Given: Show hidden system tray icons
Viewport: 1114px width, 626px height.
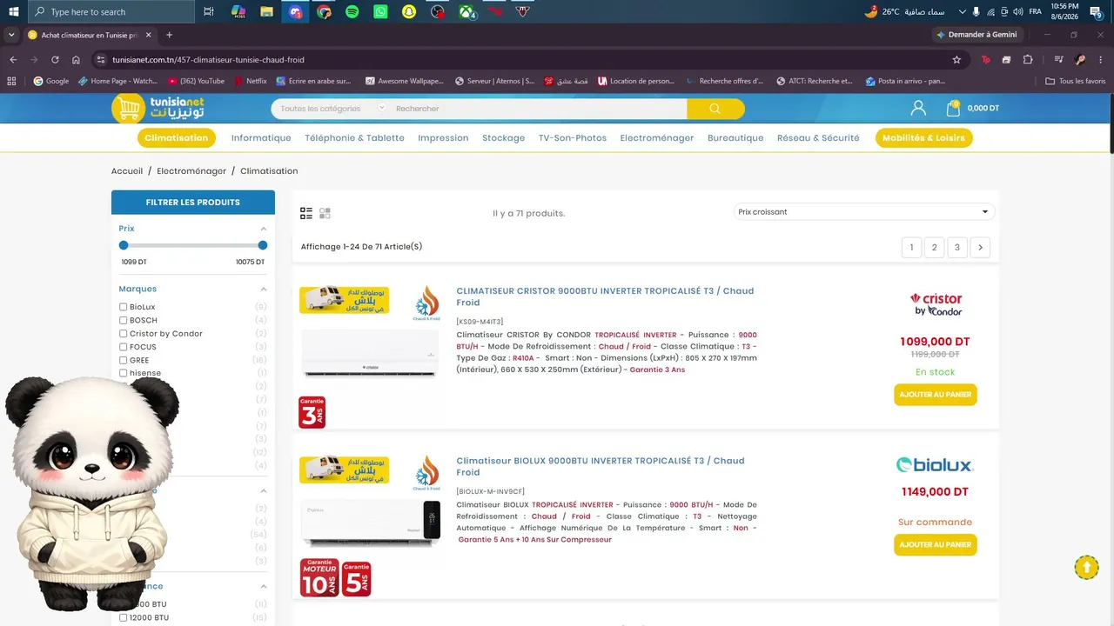Looking at the screenshot, I should click(x=962, y=11).
